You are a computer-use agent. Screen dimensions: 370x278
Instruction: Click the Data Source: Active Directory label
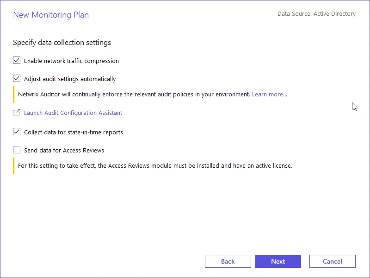point(317,13)
